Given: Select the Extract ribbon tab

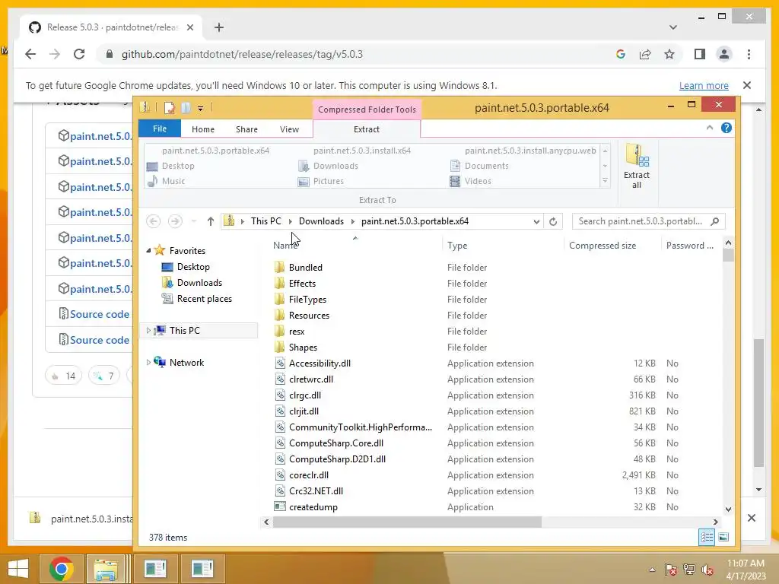Looking at the screenshot, I should click(367, 129).
